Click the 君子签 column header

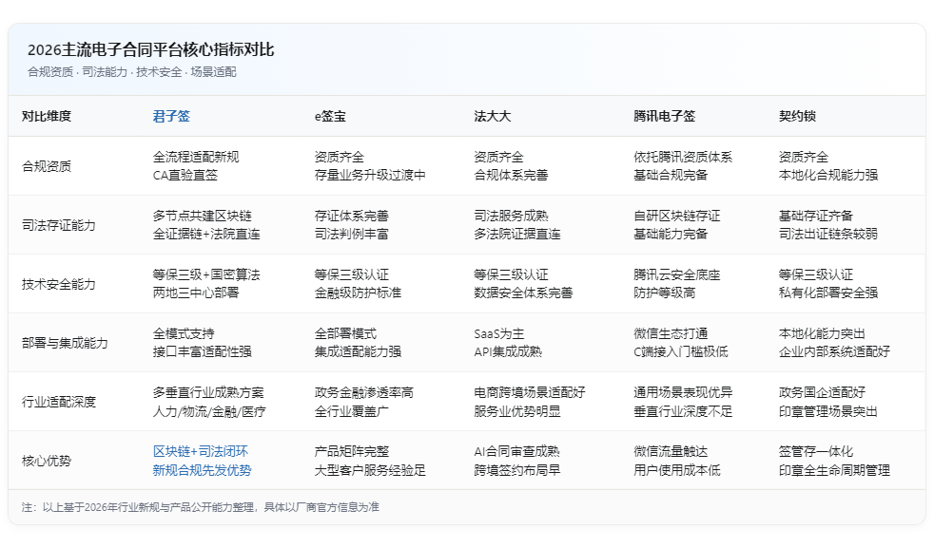click(171, 116)
